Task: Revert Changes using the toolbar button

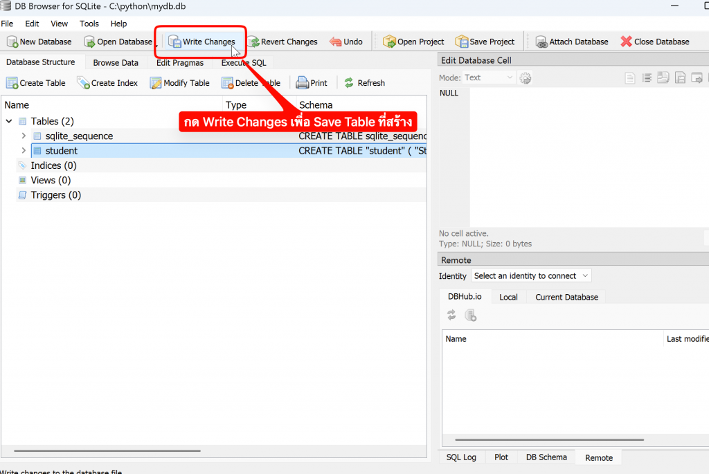Action: click(x=282, y=42)
